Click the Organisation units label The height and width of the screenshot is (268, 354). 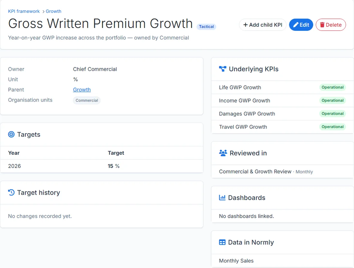click(30, 100)
